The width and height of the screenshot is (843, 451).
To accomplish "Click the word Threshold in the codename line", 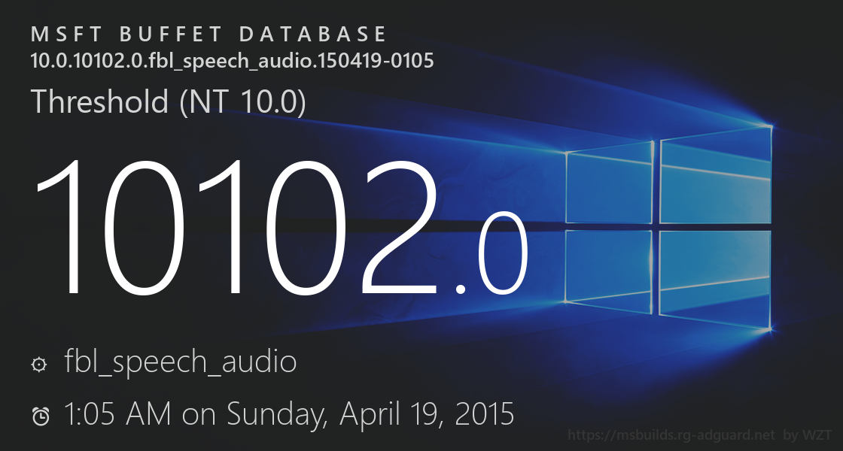I will pos(100,102).
